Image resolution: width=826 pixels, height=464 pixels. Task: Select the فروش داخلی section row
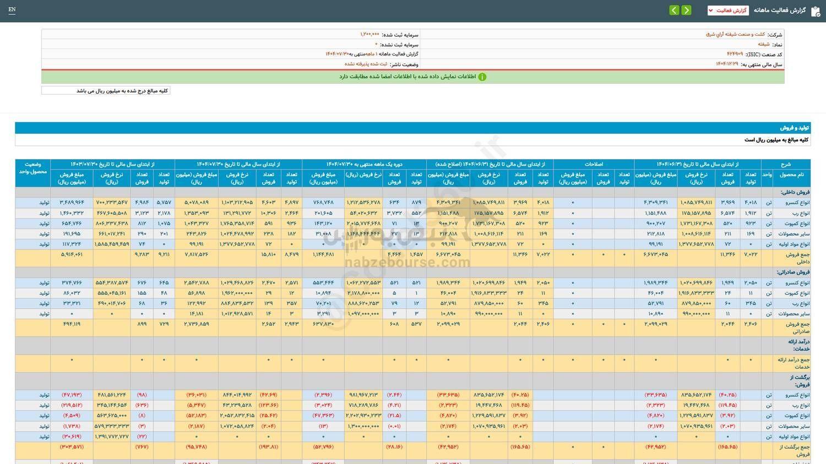[795, 192]
